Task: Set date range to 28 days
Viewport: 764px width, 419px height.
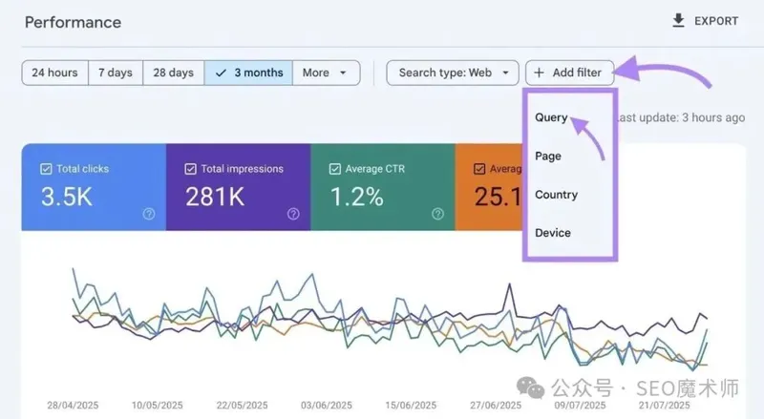Action: point(173,73)
